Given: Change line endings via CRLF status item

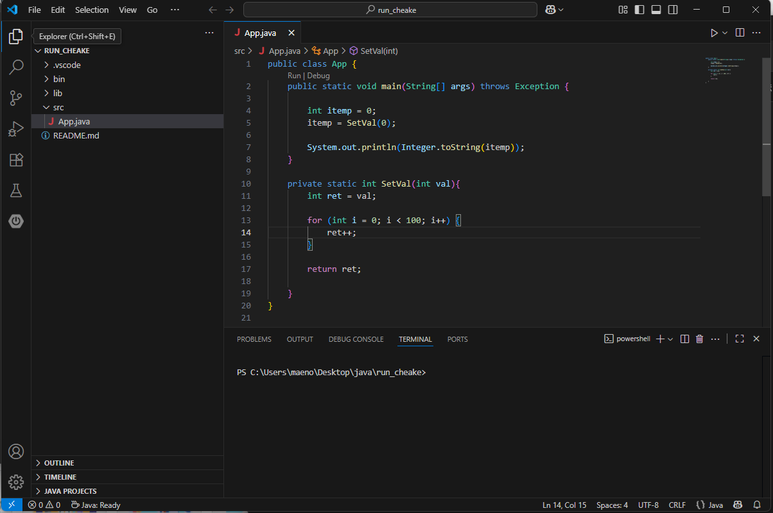Looking at the screenshot, I should click(677, 505).
